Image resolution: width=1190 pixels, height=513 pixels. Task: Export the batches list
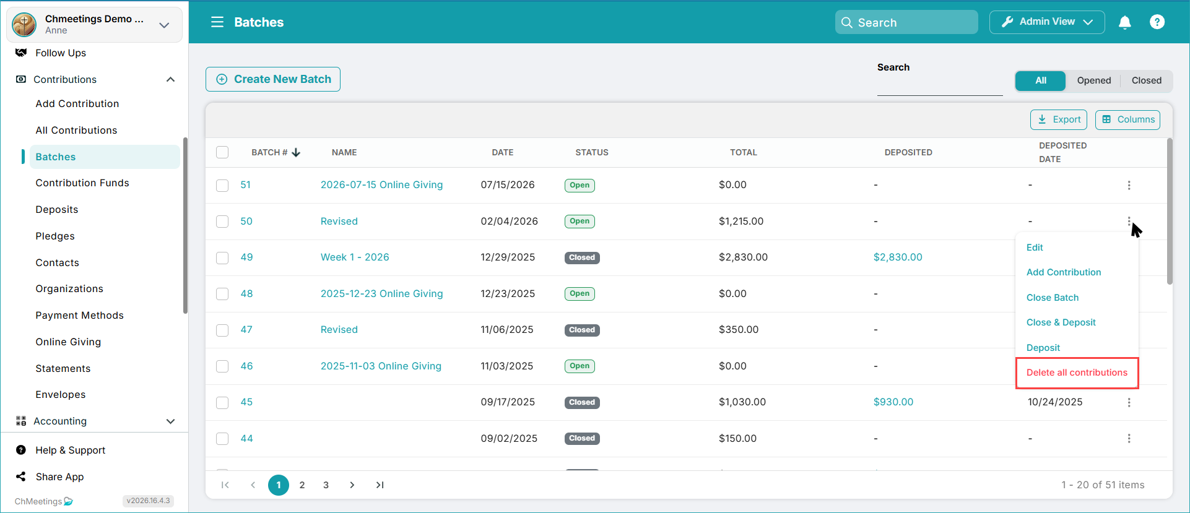[x=1059, y=119]
